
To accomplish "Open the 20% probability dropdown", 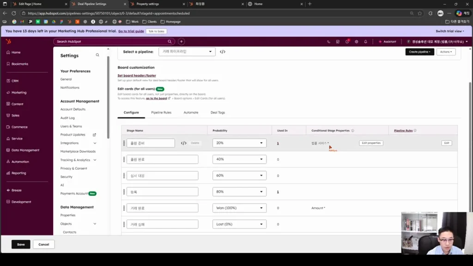I will (239, 143).
